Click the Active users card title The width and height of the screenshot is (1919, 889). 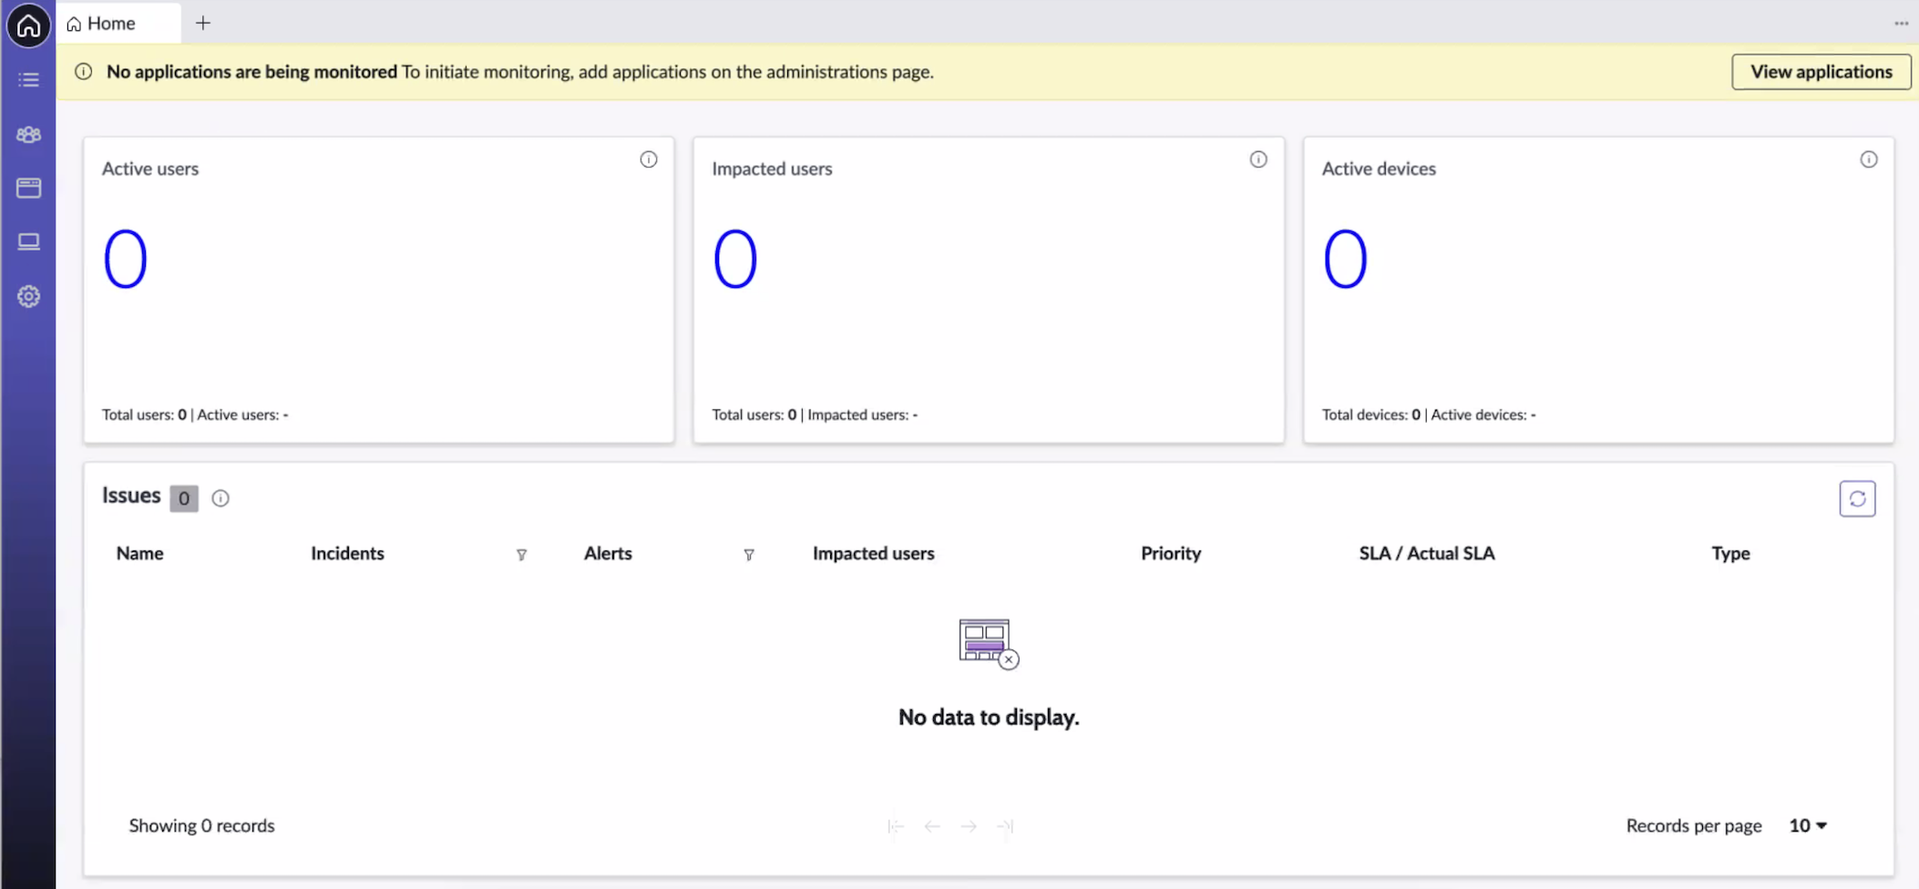(150, 169)
